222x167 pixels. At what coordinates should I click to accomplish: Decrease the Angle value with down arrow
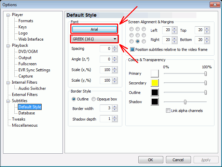115,61
